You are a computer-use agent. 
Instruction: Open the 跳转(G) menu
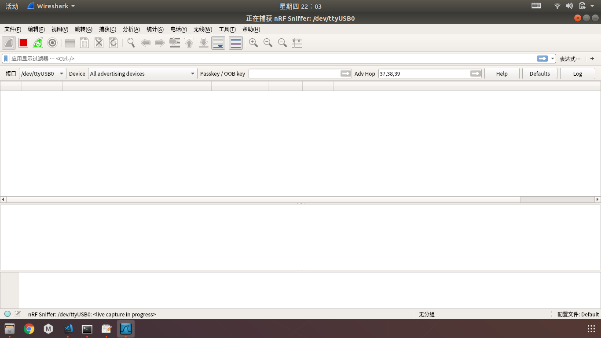84,29
